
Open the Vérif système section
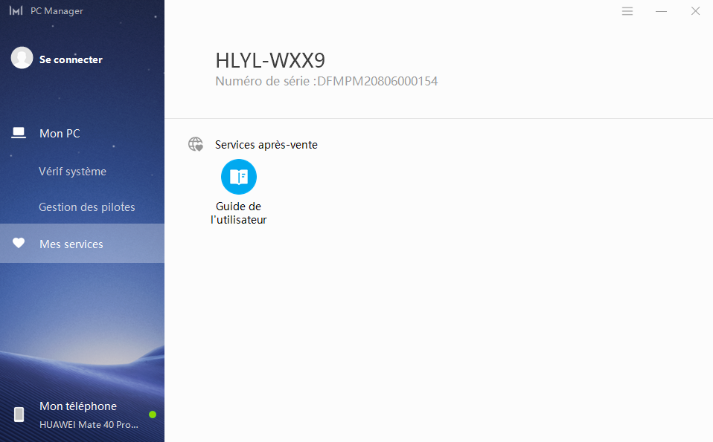72,172
